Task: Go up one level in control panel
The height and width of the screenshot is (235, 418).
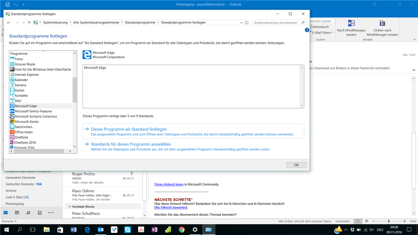Action: coord(29,23)
